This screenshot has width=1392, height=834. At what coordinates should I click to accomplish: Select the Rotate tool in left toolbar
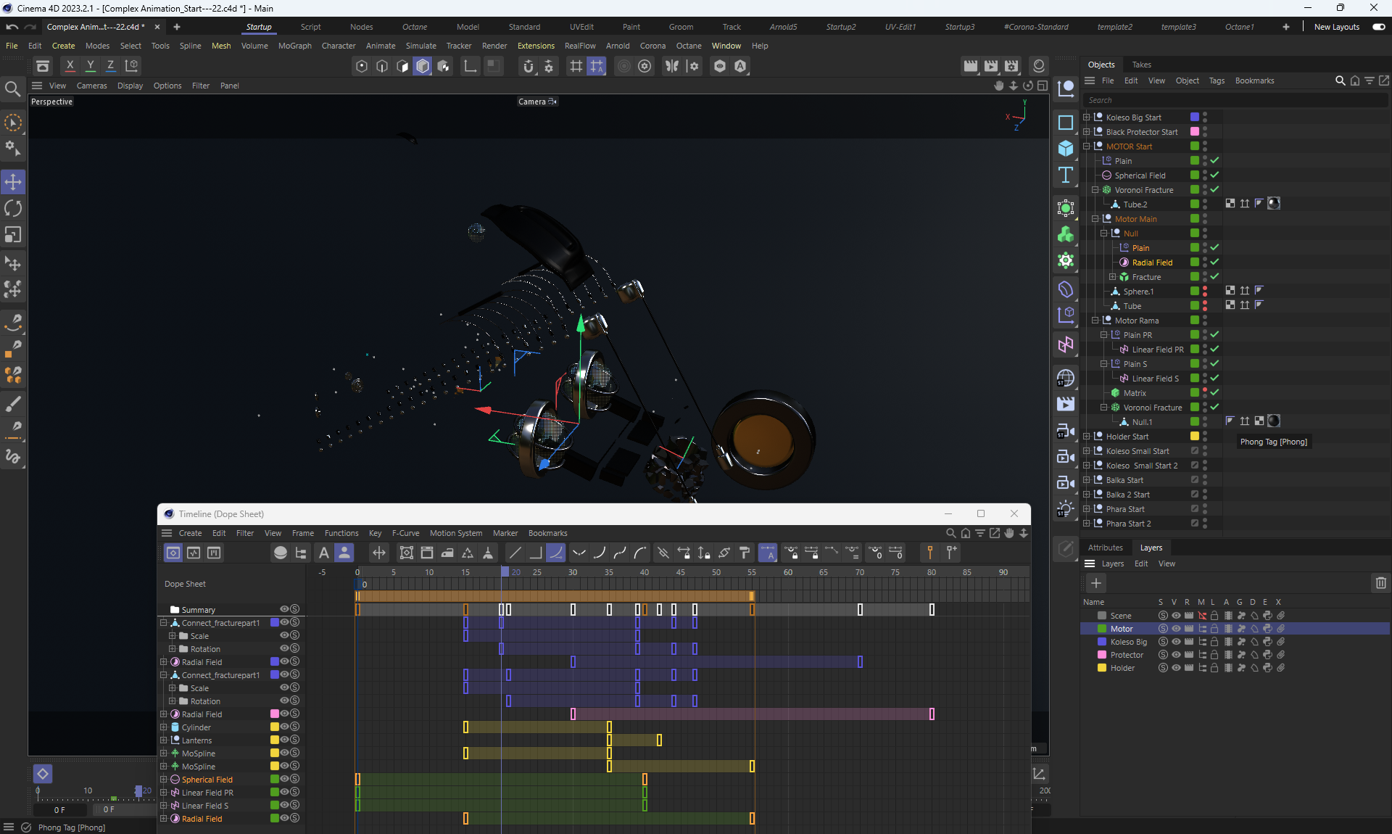(x=13, y=208)
